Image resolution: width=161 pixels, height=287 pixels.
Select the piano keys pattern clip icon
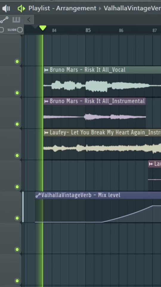(16, 20)
